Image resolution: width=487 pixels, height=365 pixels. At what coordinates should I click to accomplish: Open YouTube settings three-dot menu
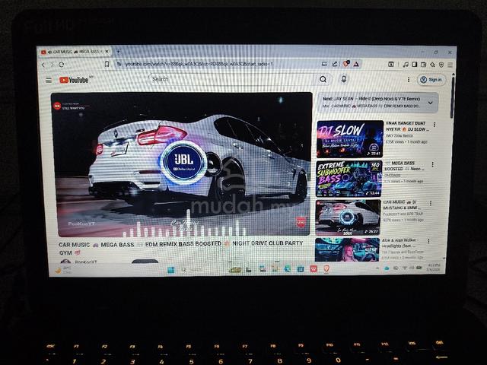[409, 80]
